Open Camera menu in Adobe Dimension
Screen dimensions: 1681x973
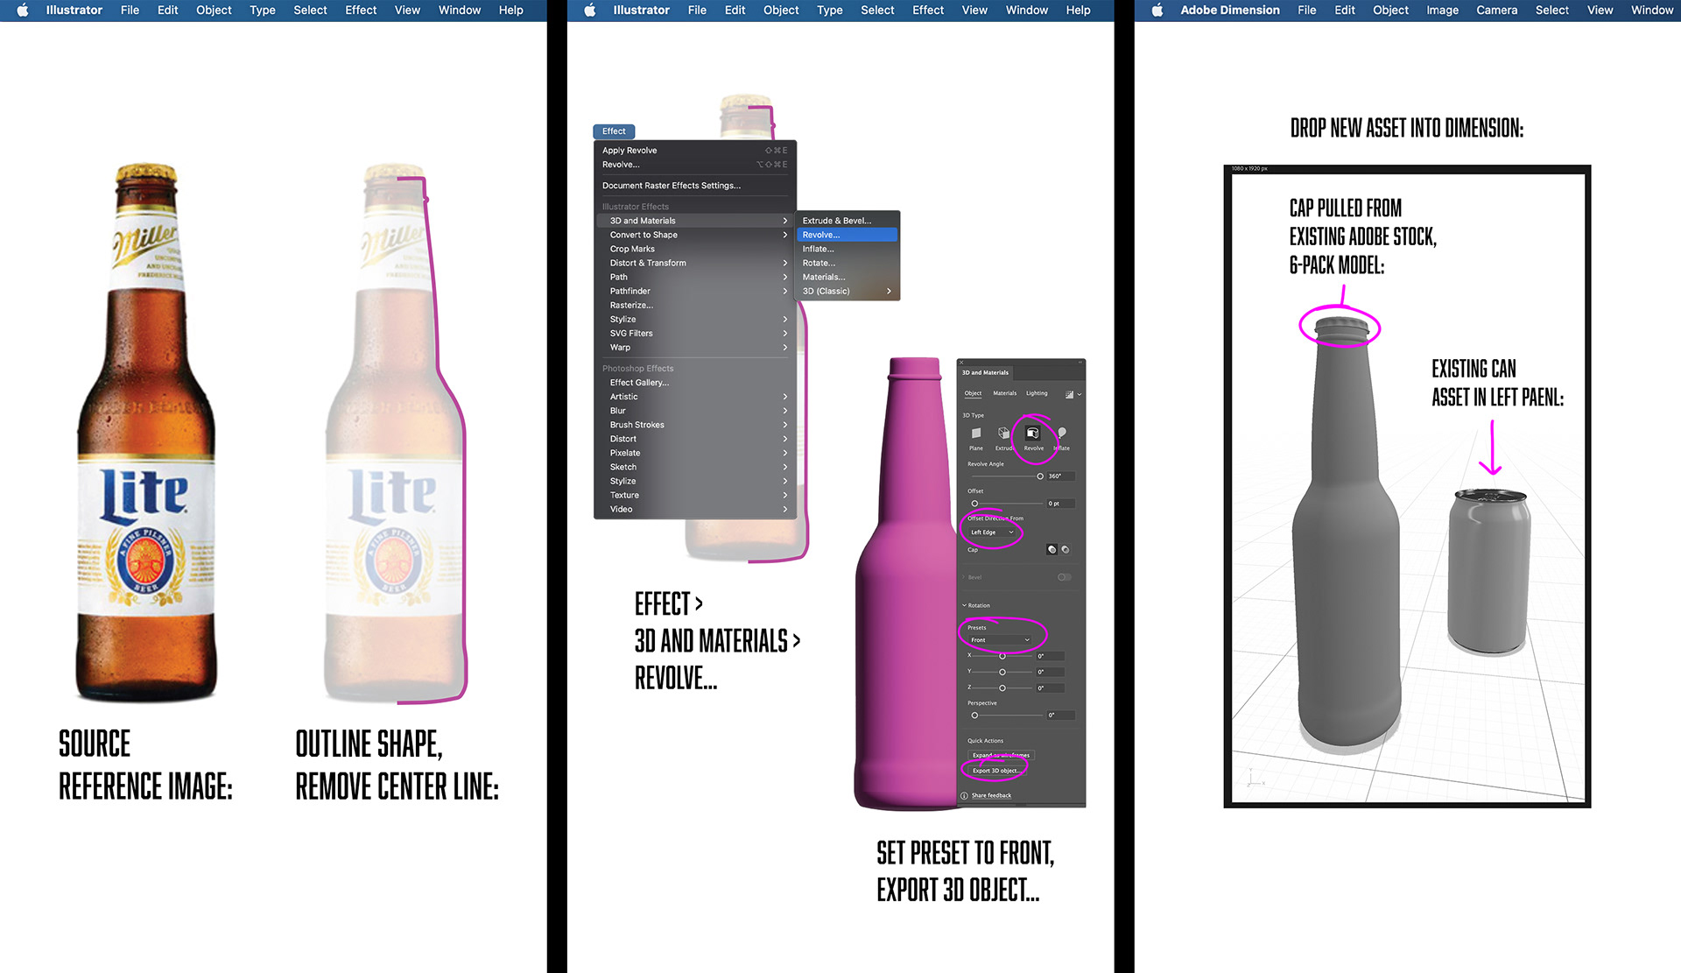1496,11
